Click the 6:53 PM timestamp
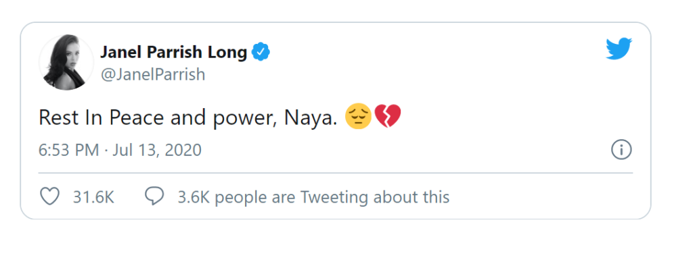This screenshot has width=693, height=262. coord(69,151)
